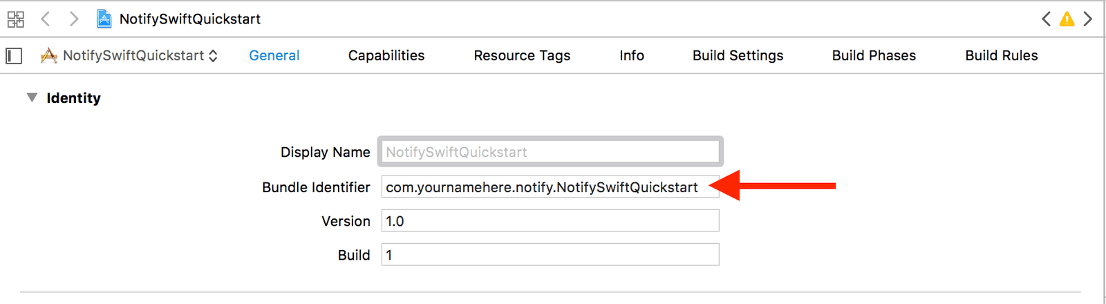
Task: Focus the Bundle Identifier text field
Action: pos(550,187)
